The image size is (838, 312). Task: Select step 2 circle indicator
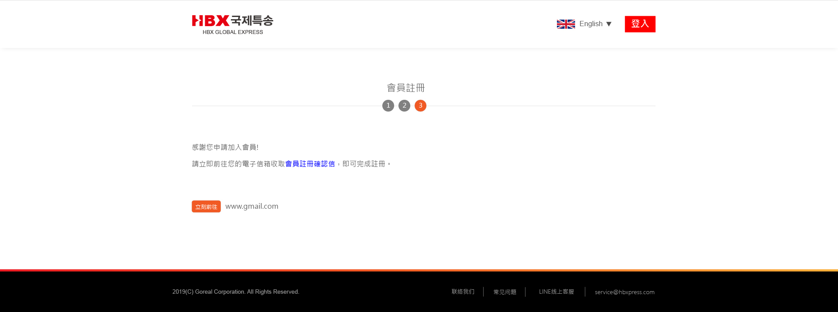click(404, 105)
